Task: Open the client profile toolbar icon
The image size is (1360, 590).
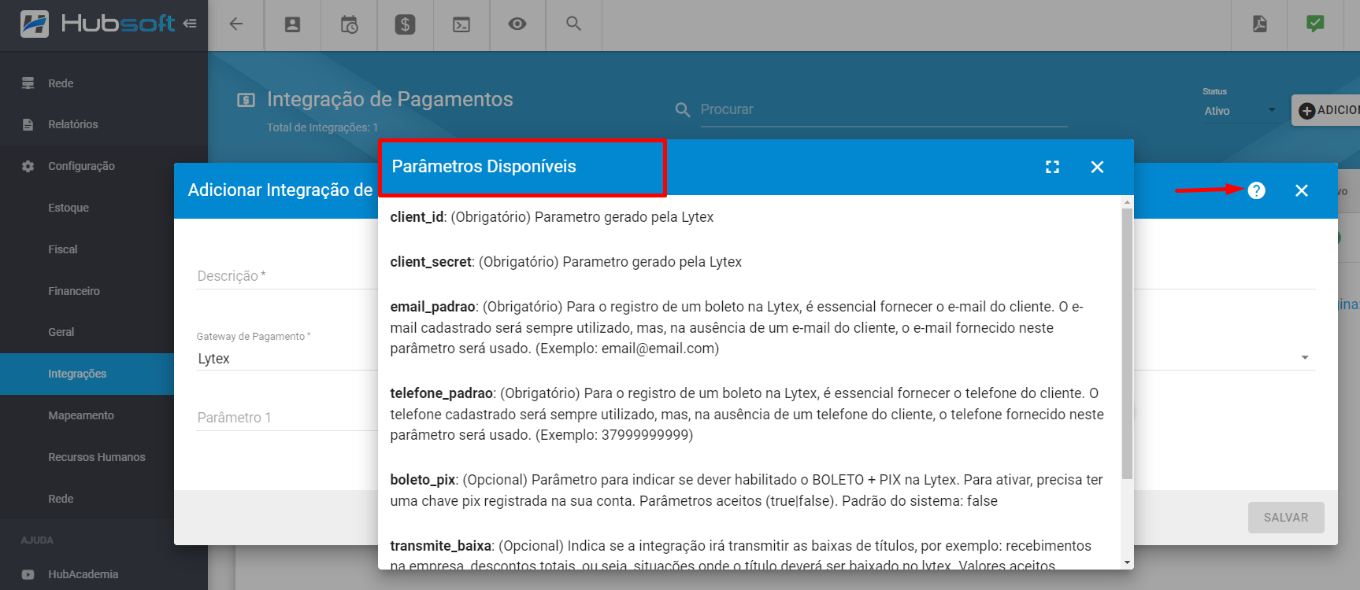Action: coord(292,25)
